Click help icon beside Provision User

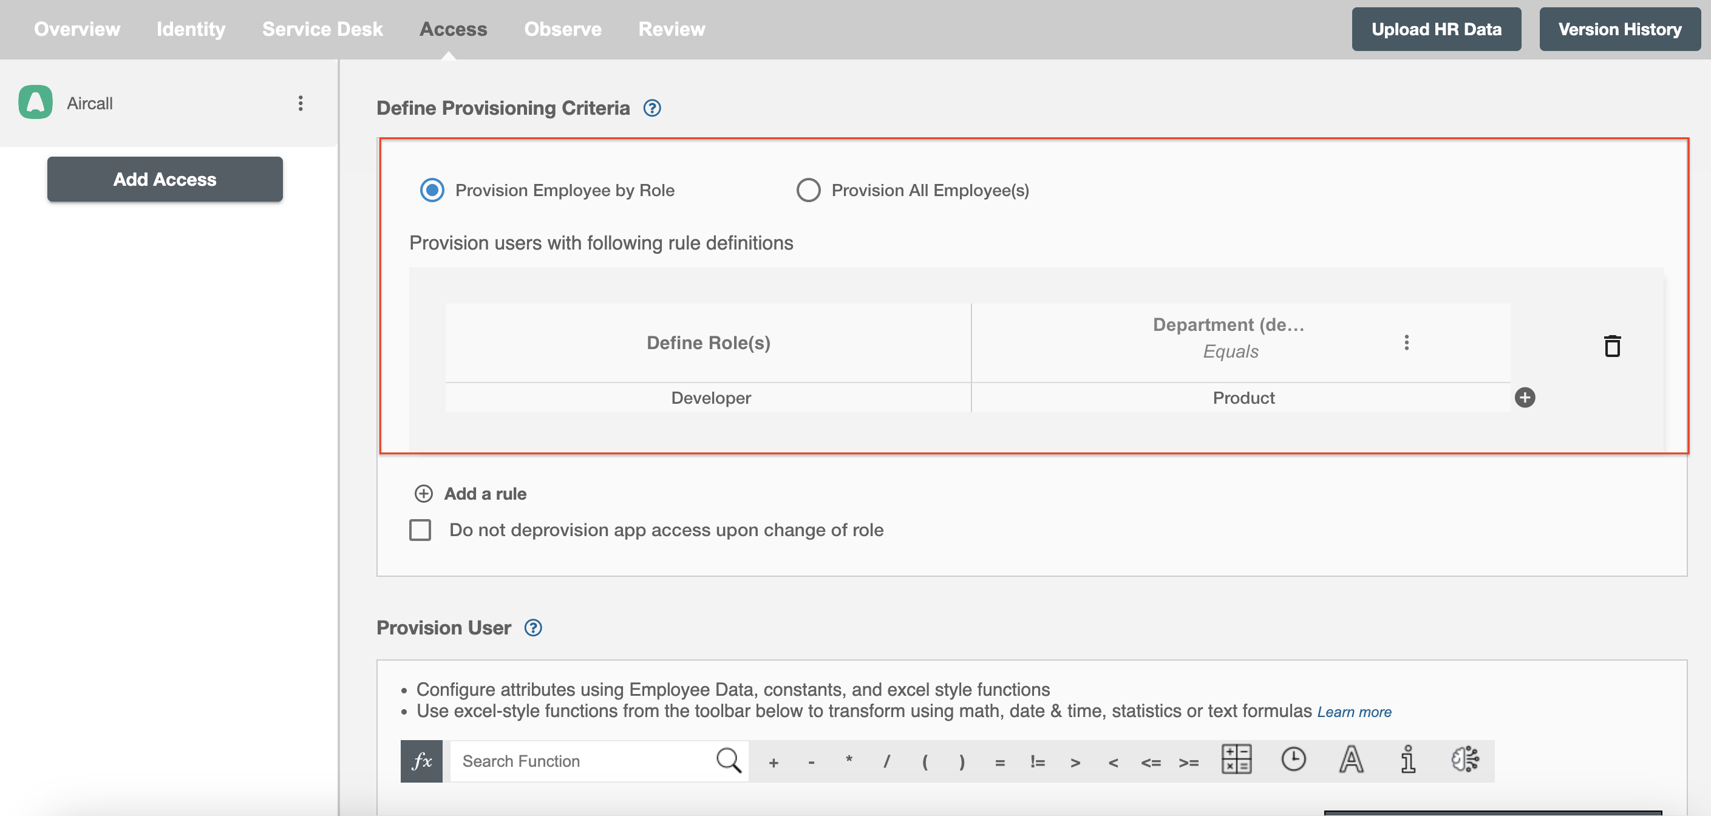pyautogui.click(x=532, y=628)
